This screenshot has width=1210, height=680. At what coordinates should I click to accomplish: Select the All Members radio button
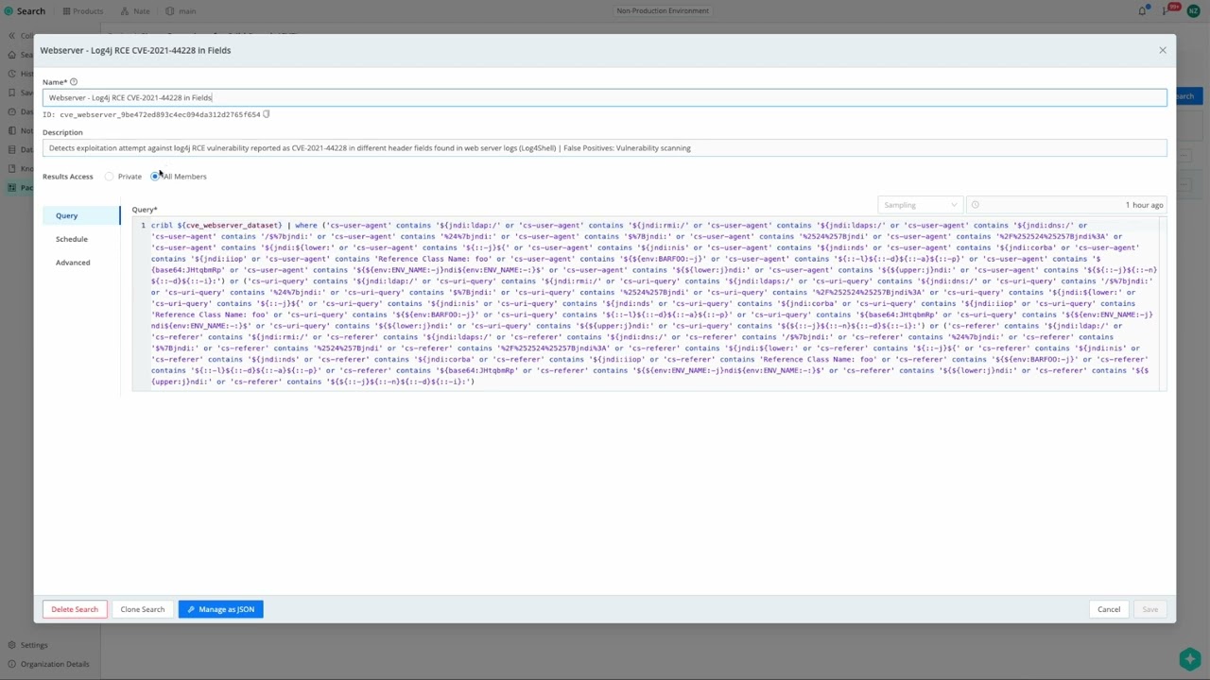[155, 177]
